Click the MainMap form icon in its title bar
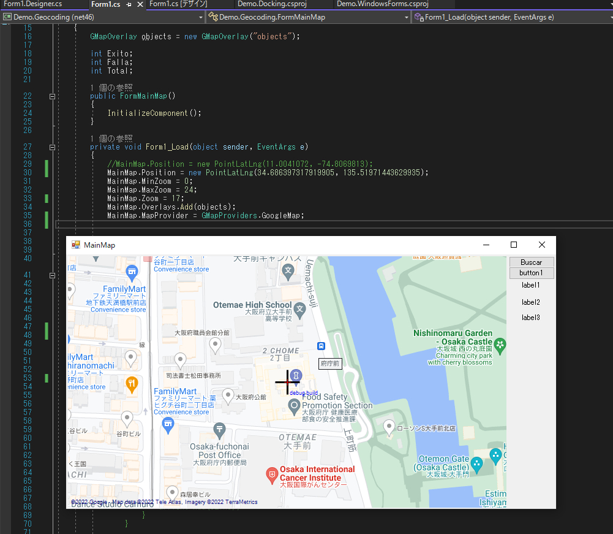The width and height of the screenshot is (613, 534). coord(75,245)
